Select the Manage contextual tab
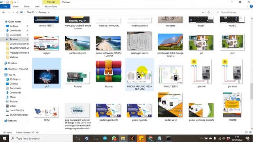The width and height of the screenshot is (253, 142). coord(51,2)
